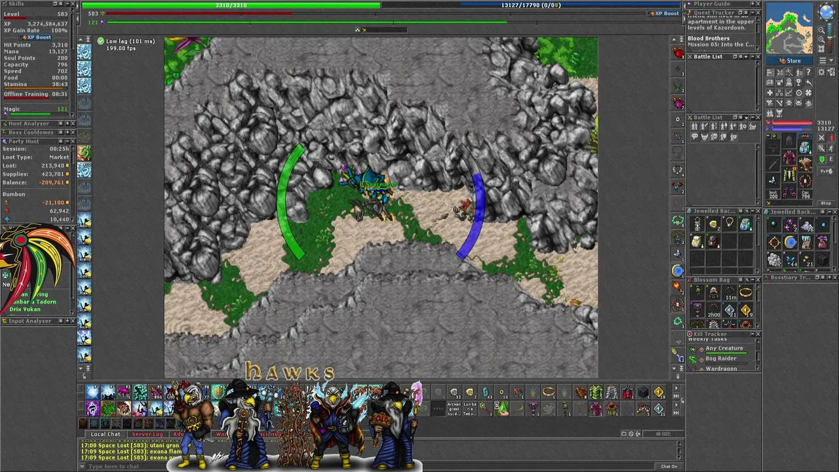839x472 pixels.
Task: Zoom in the minimap with magnifier plus
Action: pyautogui.click(x=821, y=39)
